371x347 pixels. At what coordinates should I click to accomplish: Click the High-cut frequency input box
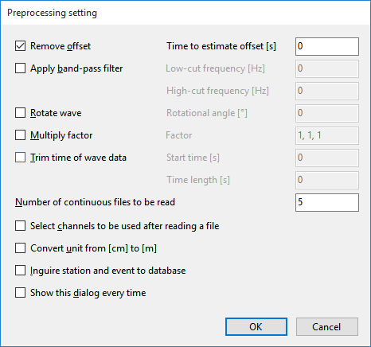(x=327, y=91)
